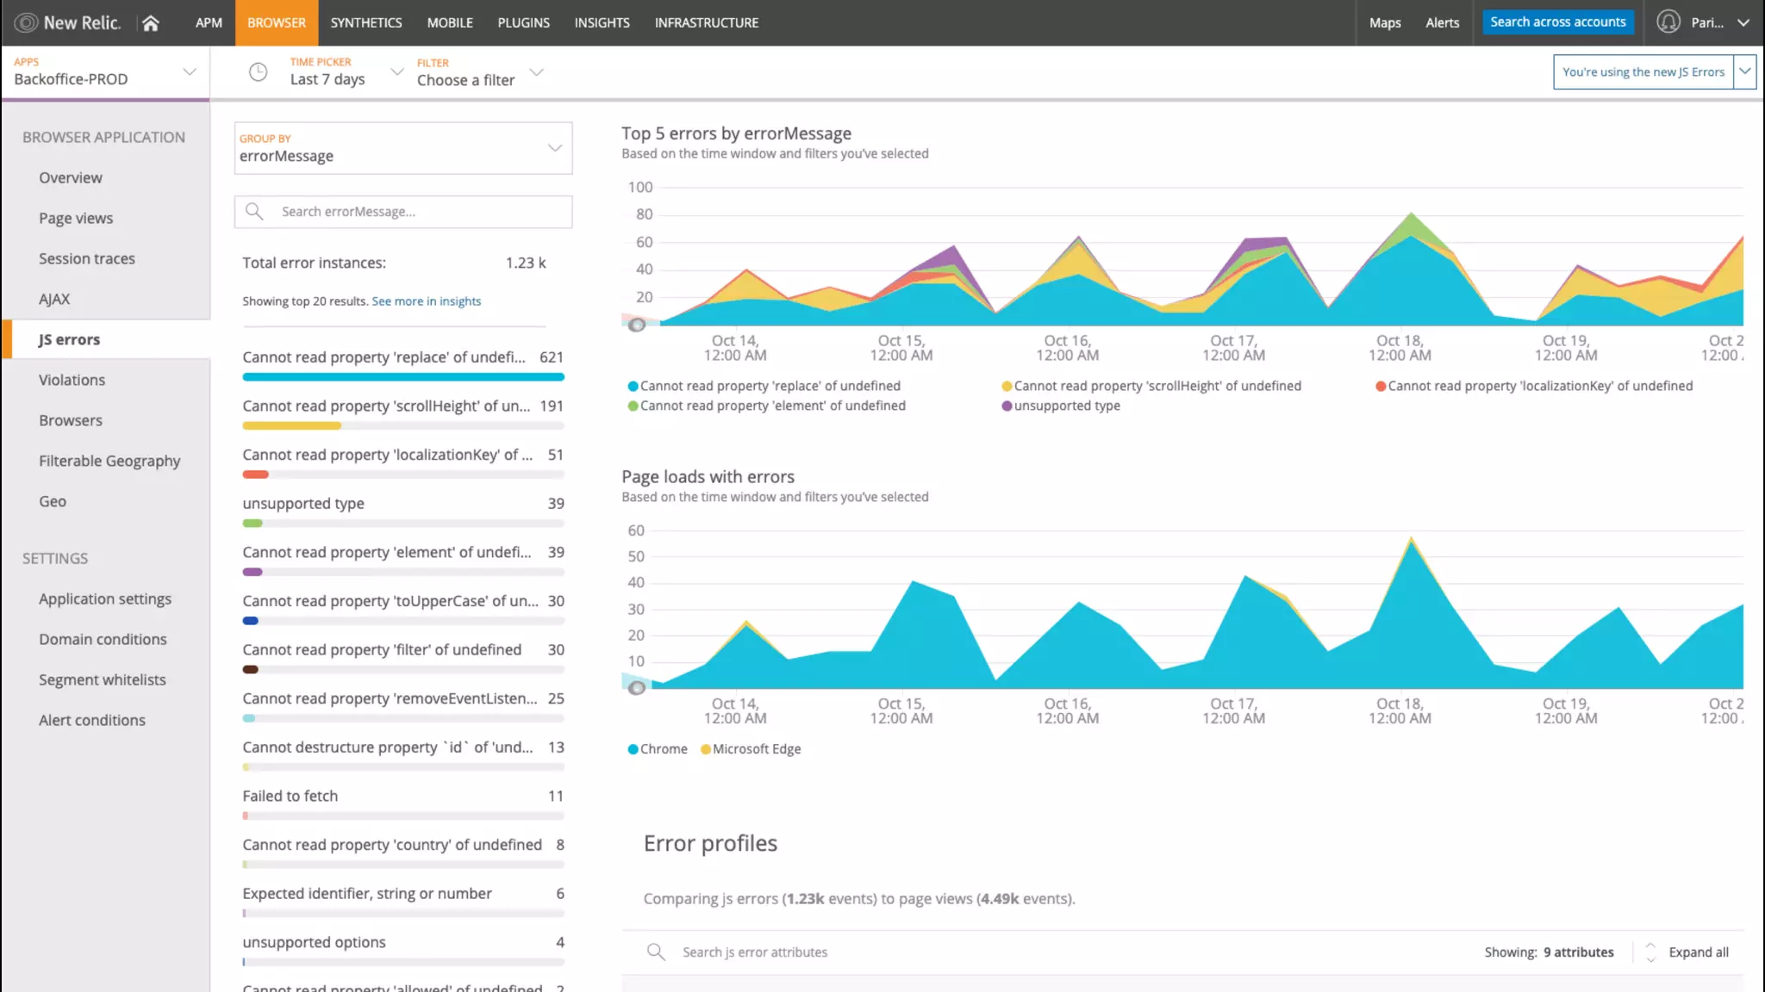This screenshot has height=992, width=1765.
Task: Toggle Microsoft Edge series in legend
Action: (x=751, y=749)
